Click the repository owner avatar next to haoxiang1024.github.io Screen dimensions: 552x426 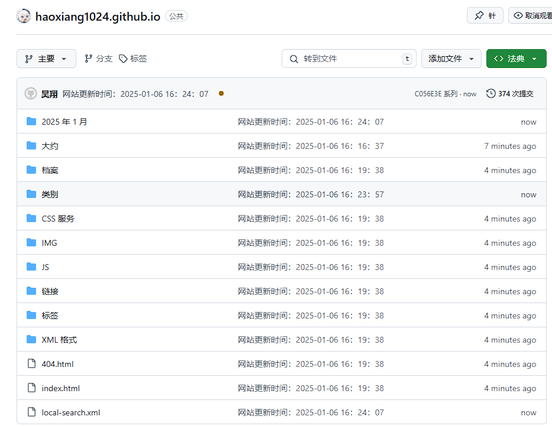(x=24, y=16)
